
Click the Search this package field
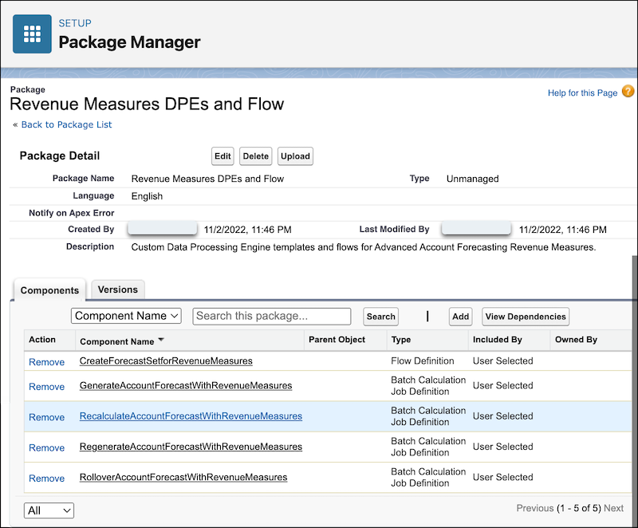272,316
